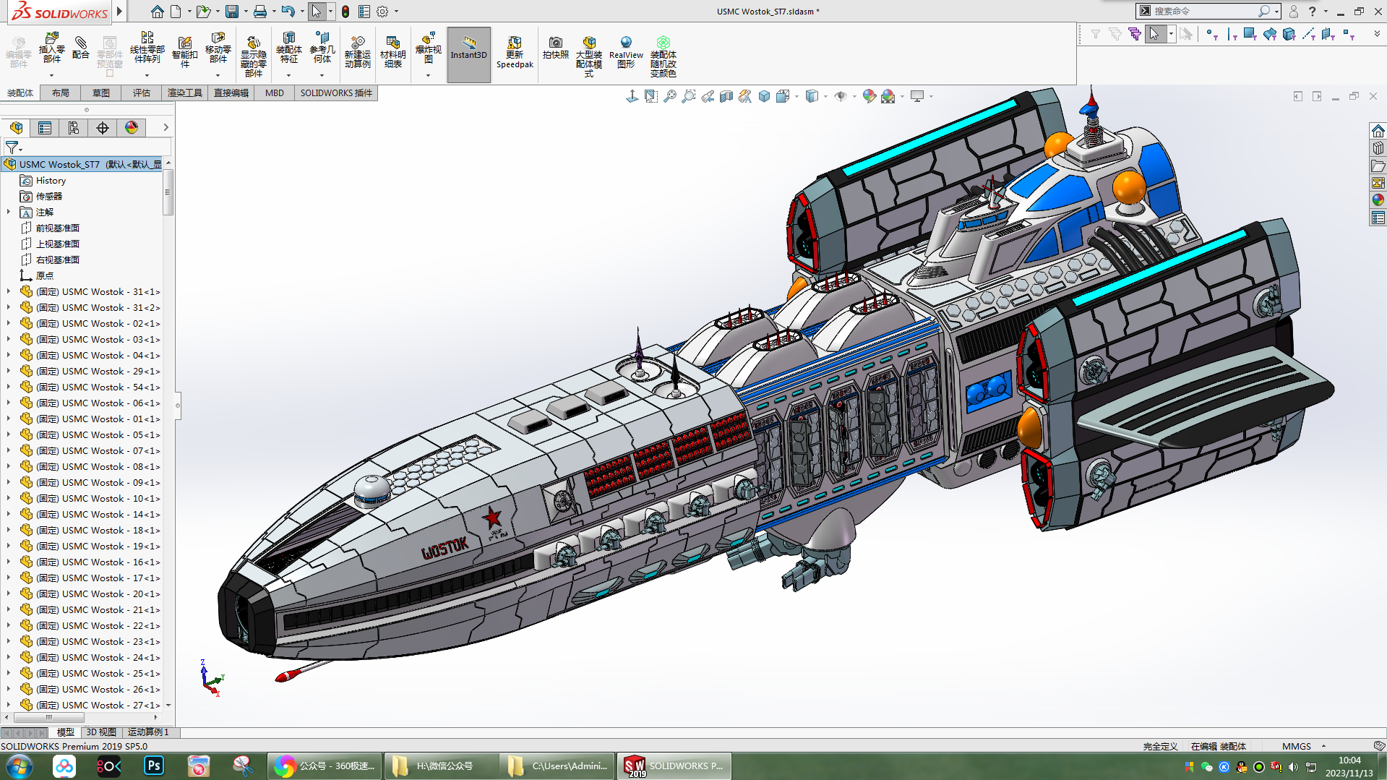
Task: Expand the 注解 annotations tree node
Action: point(9,213)
